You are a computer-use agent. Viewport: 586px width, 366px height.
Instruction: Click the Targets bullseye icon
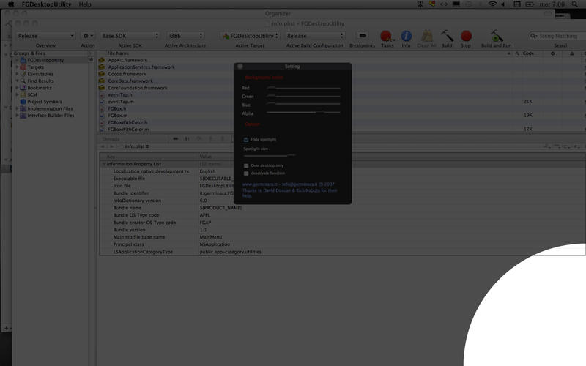pyautogui.click(x=23, y=67)
